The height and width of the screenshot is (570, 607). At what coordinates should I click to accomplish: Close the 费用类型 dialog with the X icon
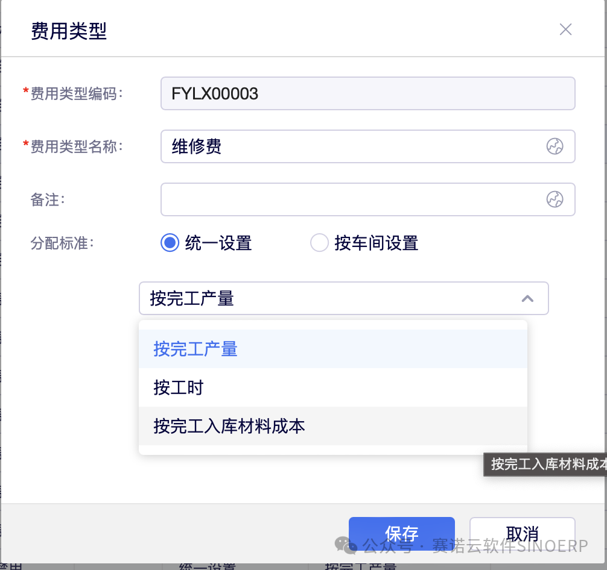click(565, 30)
